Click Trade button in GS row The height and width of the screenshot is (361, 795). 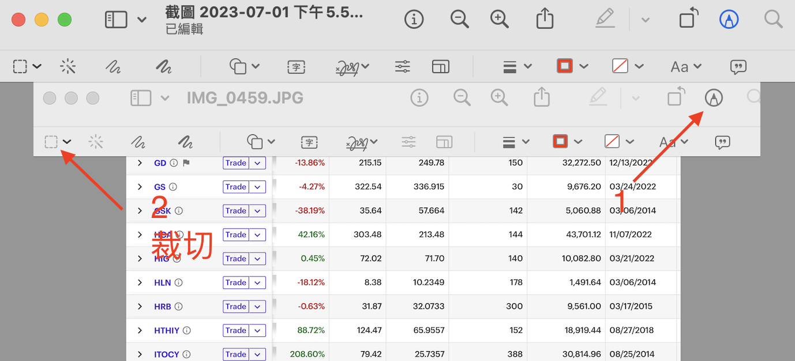236,187
